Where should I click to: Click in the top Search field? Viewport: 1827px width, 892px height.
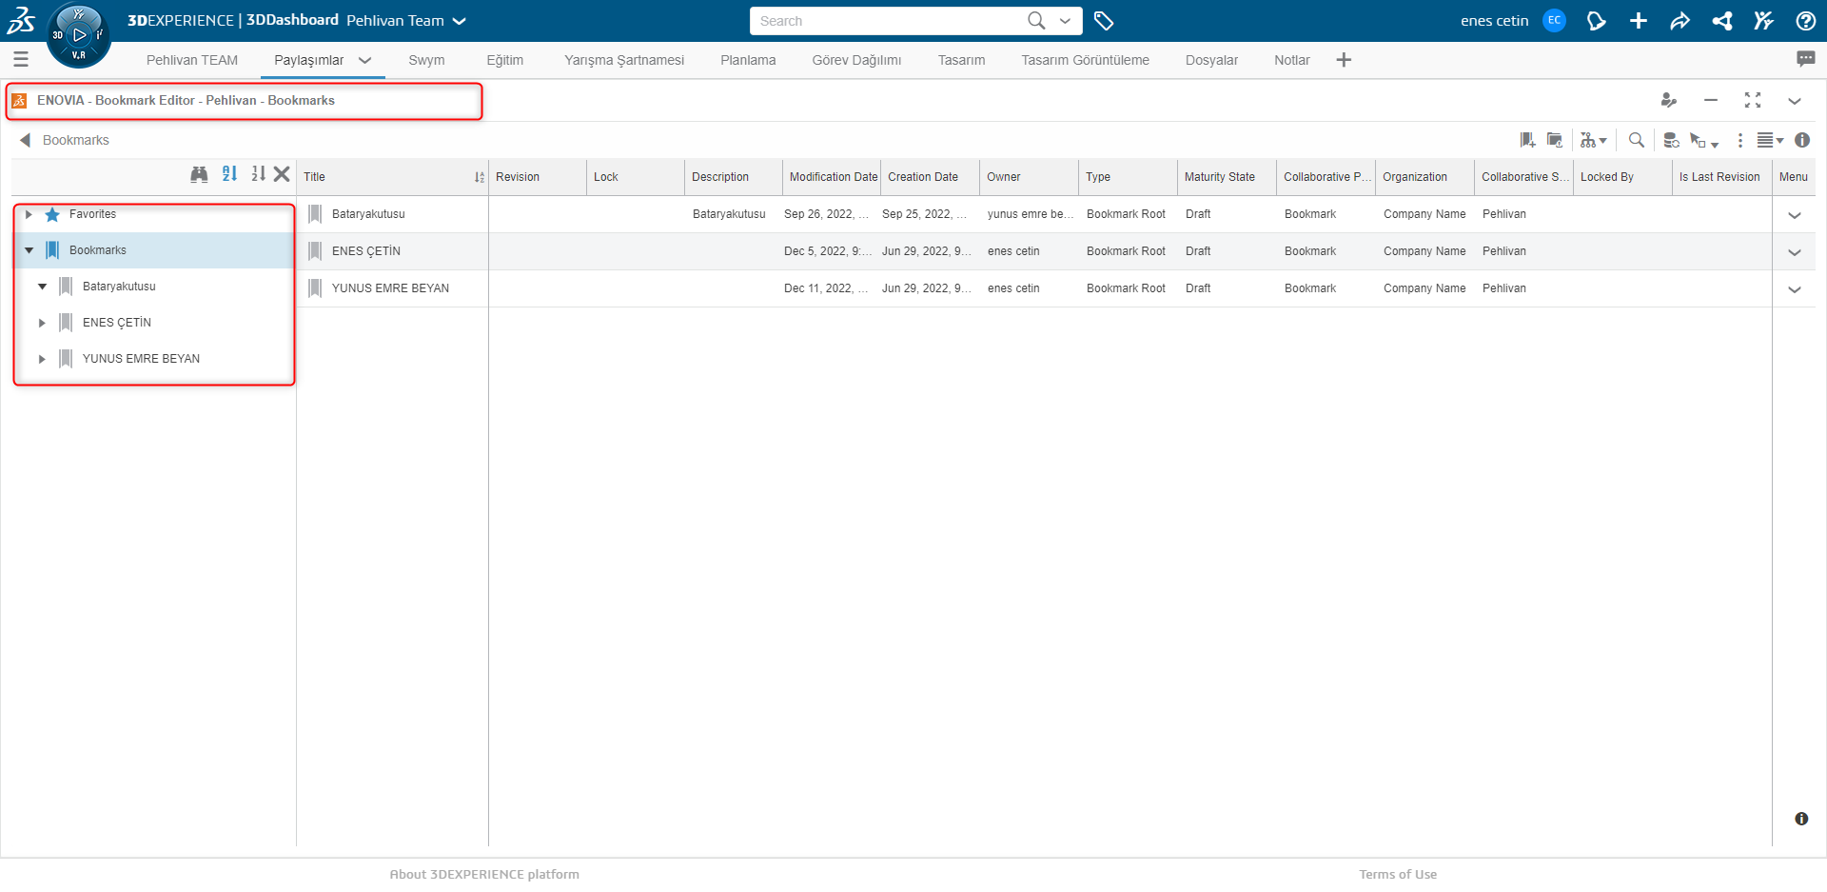[890, 21]
